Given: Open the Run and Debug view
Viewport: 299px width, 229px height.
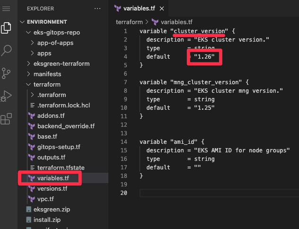Looking at the screenshot, I should pos(6,96).
